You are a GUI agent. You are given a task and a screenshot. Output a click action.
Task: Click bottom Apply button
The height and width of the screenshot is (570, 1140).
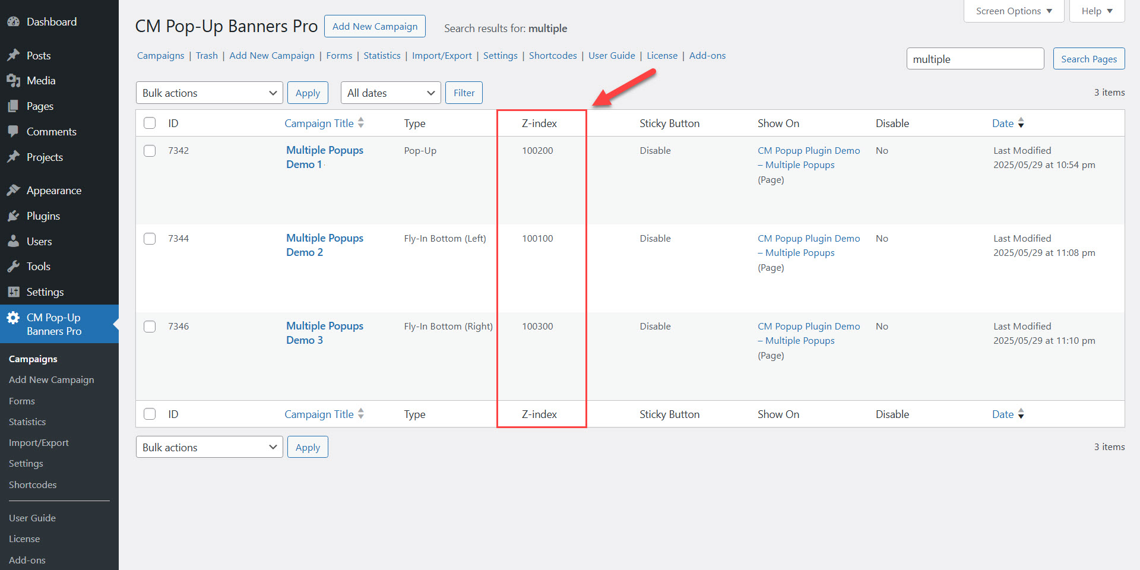coord(308,447)
